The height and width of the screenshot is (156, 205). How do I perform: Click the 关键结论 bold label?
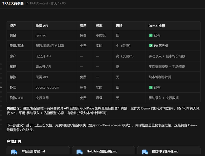(x=13, y=108)
